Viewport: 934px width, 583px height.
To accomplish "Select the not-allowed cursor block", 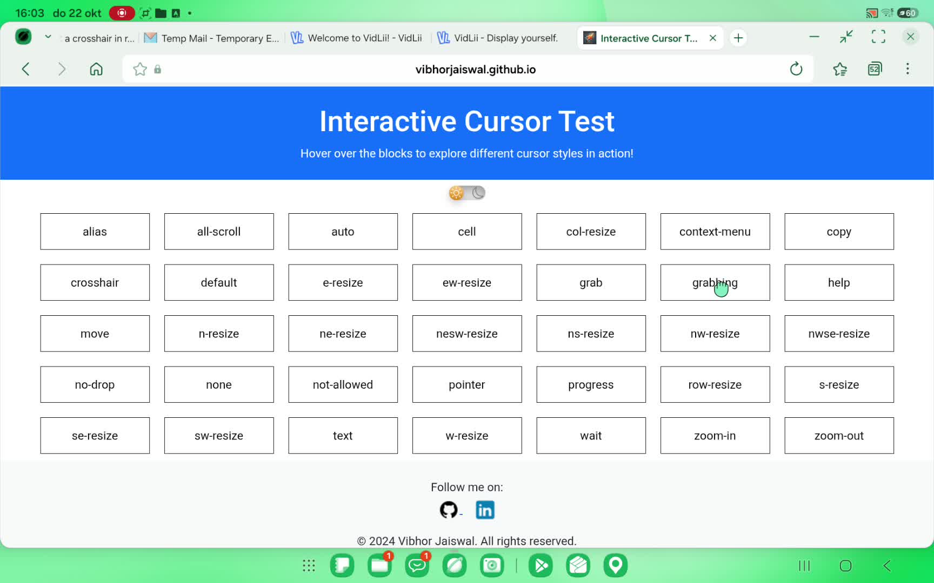I will click(343, 384).
